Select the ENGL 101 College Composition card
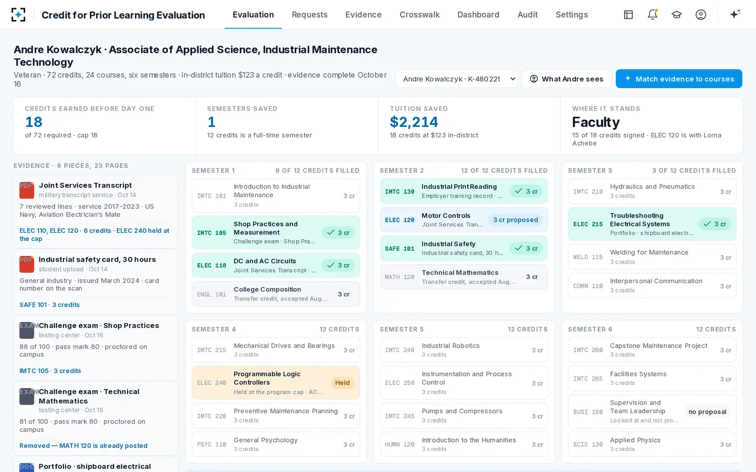This screenshot has width=756, height=472. (276, 294)
